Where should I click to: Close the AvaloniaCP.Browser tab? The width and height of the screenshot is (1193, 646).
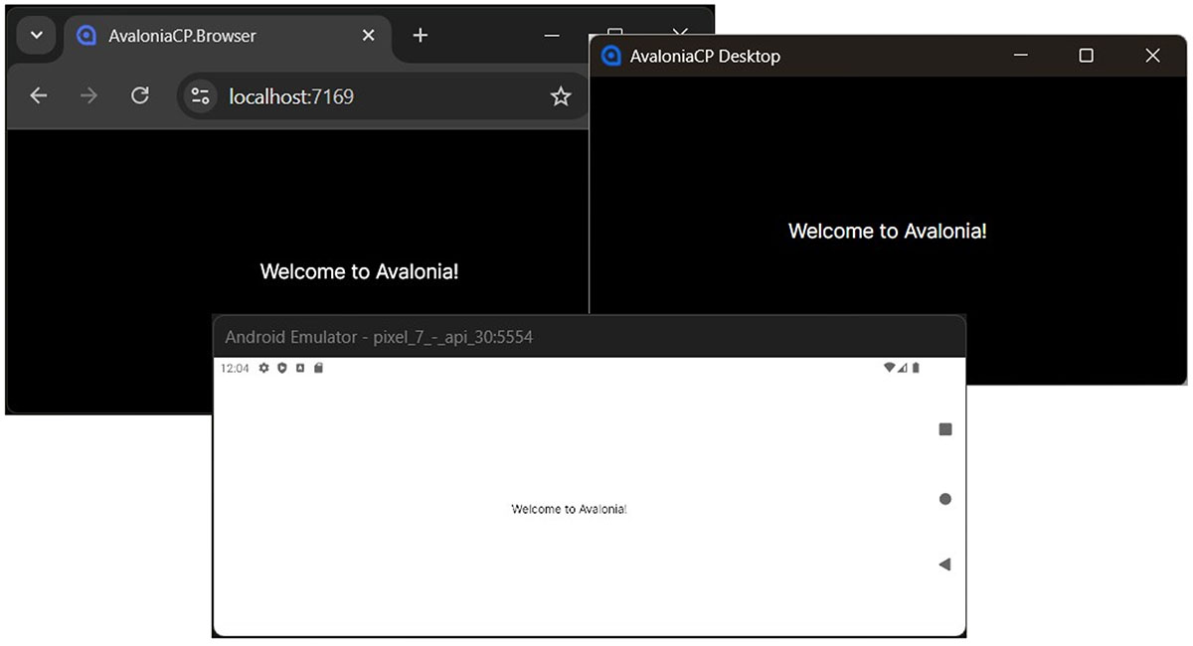click(368, 36)
